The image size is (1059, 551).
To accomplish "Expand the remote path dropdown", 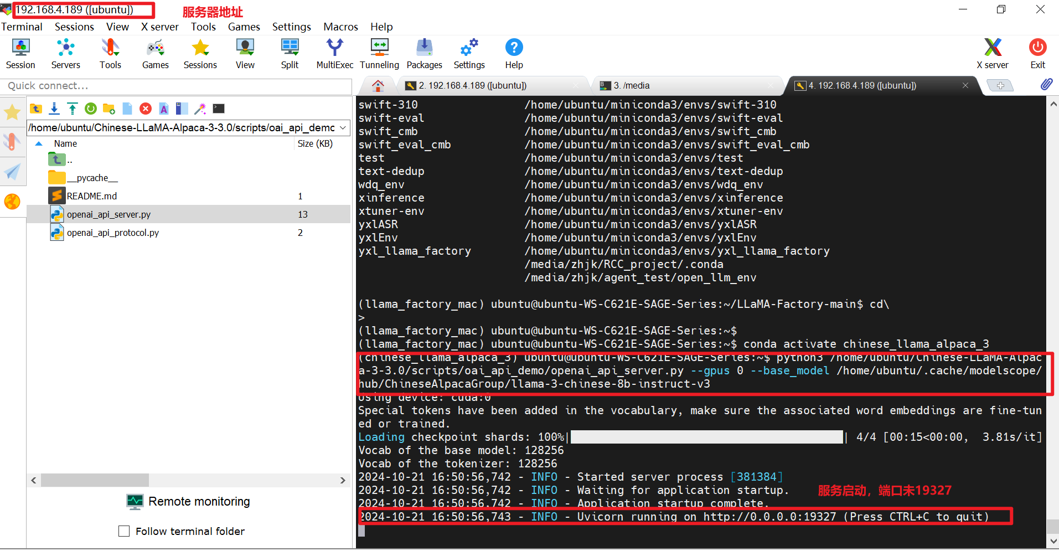I will [x=343, y=128].
